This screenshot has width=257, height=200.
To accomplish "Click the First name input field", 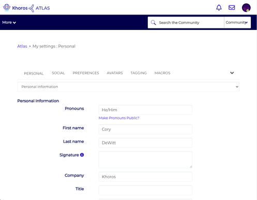I will (x=145, y=129).
